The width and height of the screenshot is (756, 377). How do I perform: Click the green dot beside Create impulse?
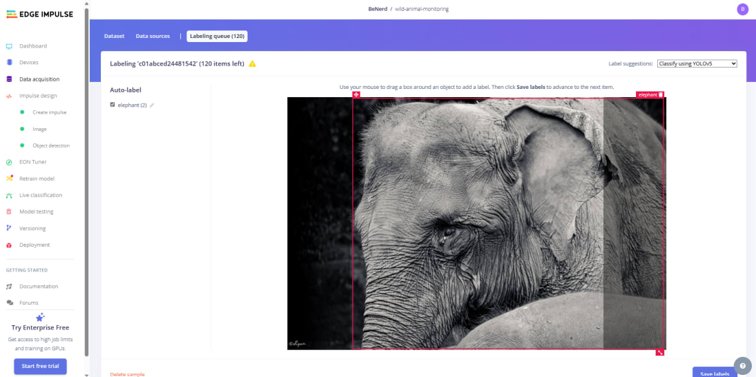tap(21, 112)
